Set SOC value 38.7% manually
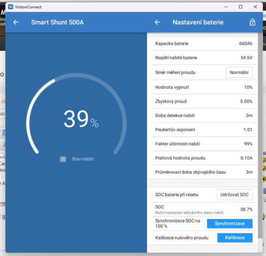 [x=204, y=209]
